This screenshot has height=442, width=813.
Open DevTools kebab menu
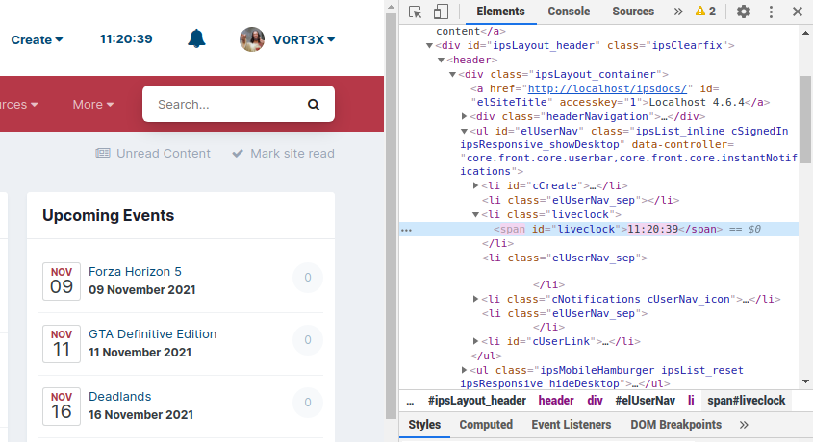(x=771, y=12)
